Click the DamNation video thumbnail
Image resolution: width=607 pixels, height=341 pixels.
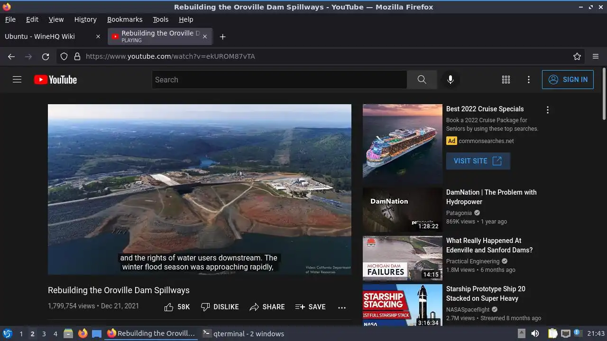click(x=403, y=210)
